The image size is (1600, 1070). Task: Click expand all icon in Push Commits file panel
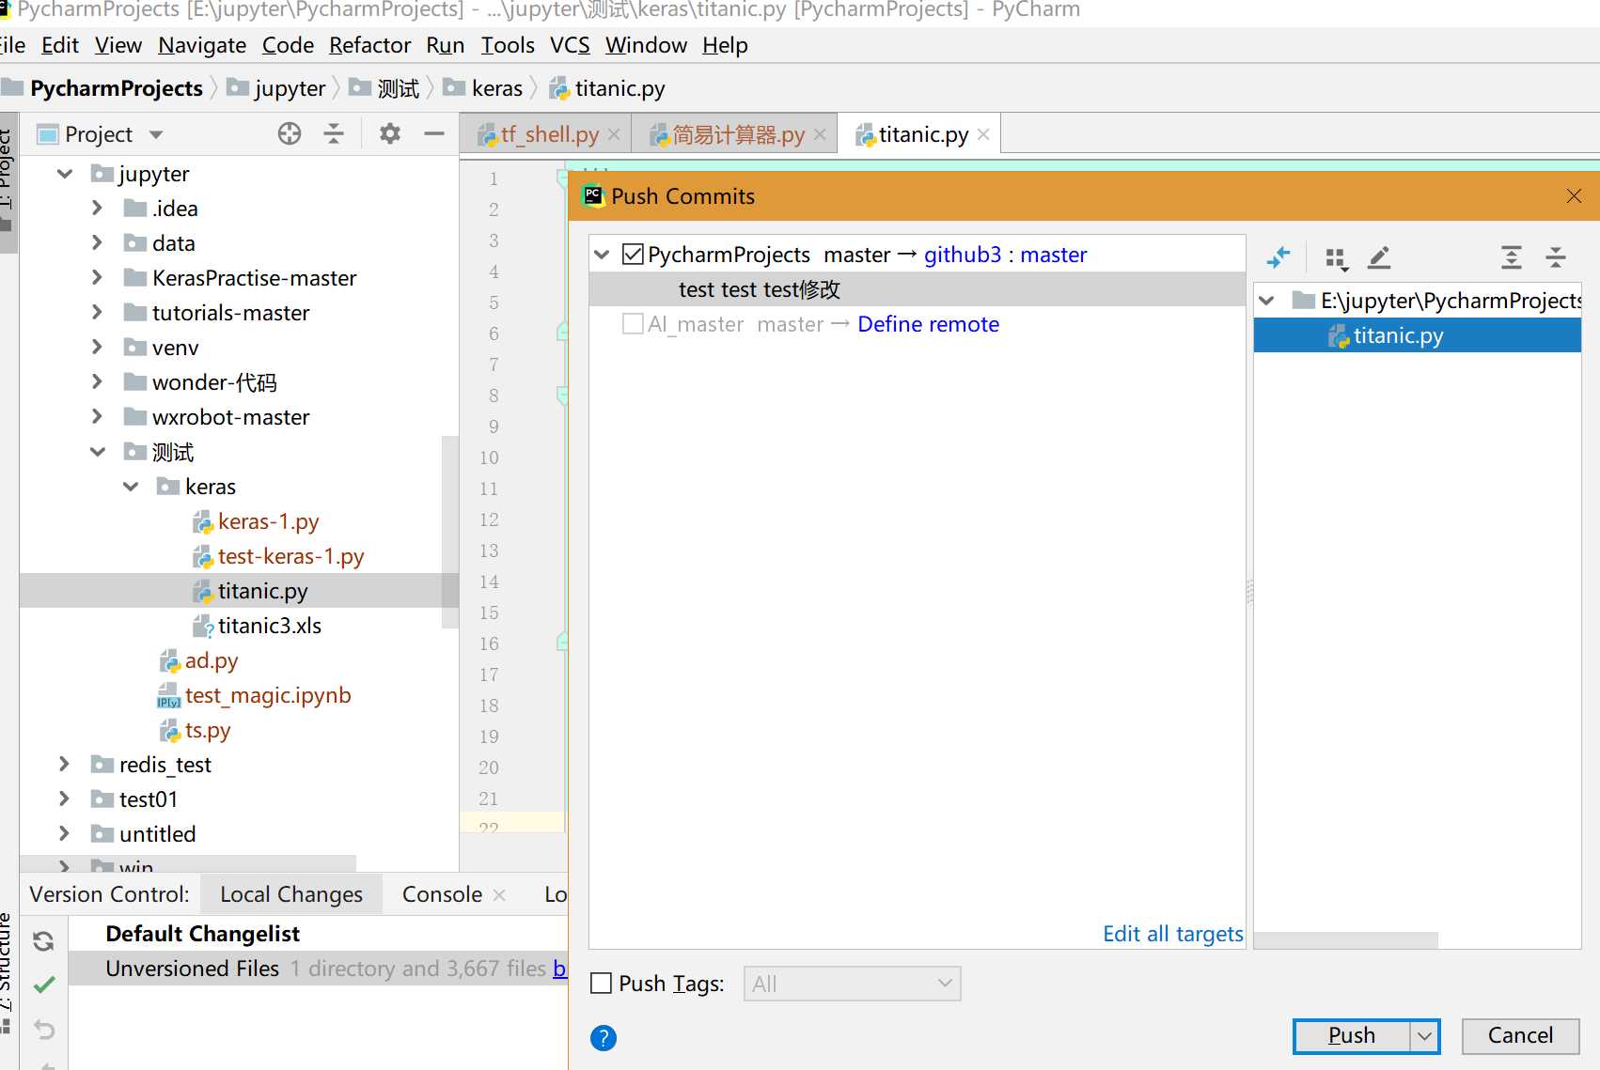pos(1511,257)
